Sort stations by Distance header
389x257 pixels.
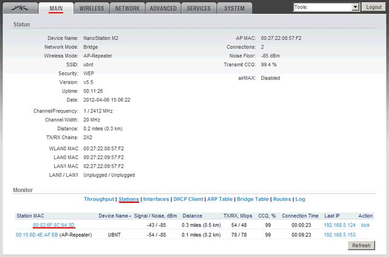click(x=192, y=216)
